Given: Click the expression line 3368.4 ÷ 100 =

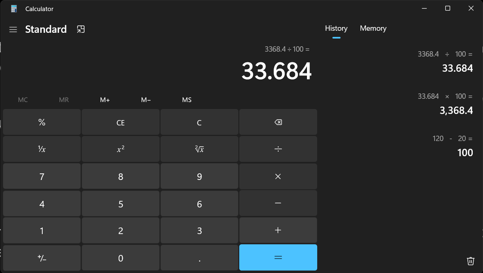Looking at the screenshot, I should [287, 49].
